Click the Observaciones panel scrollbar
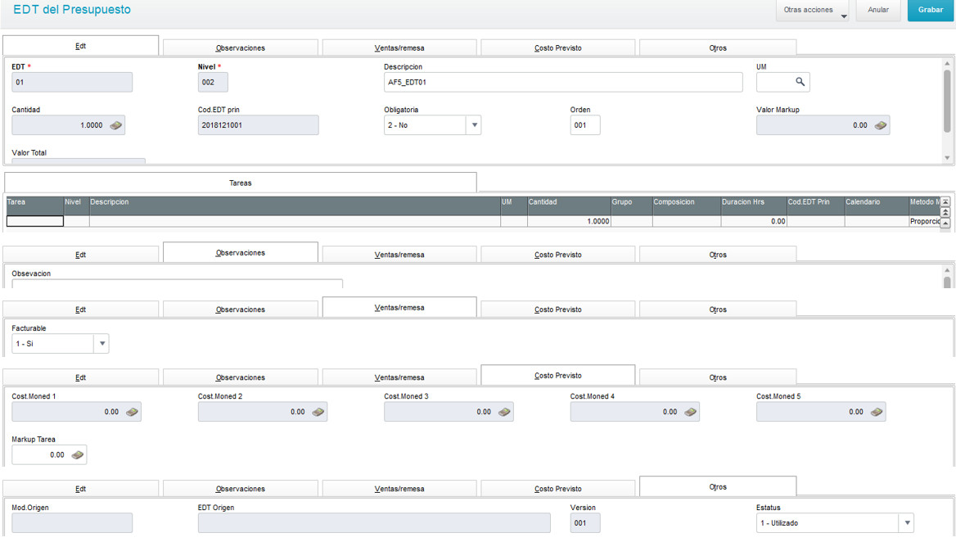This screenshot has height=542, width=956. point(947,282)
